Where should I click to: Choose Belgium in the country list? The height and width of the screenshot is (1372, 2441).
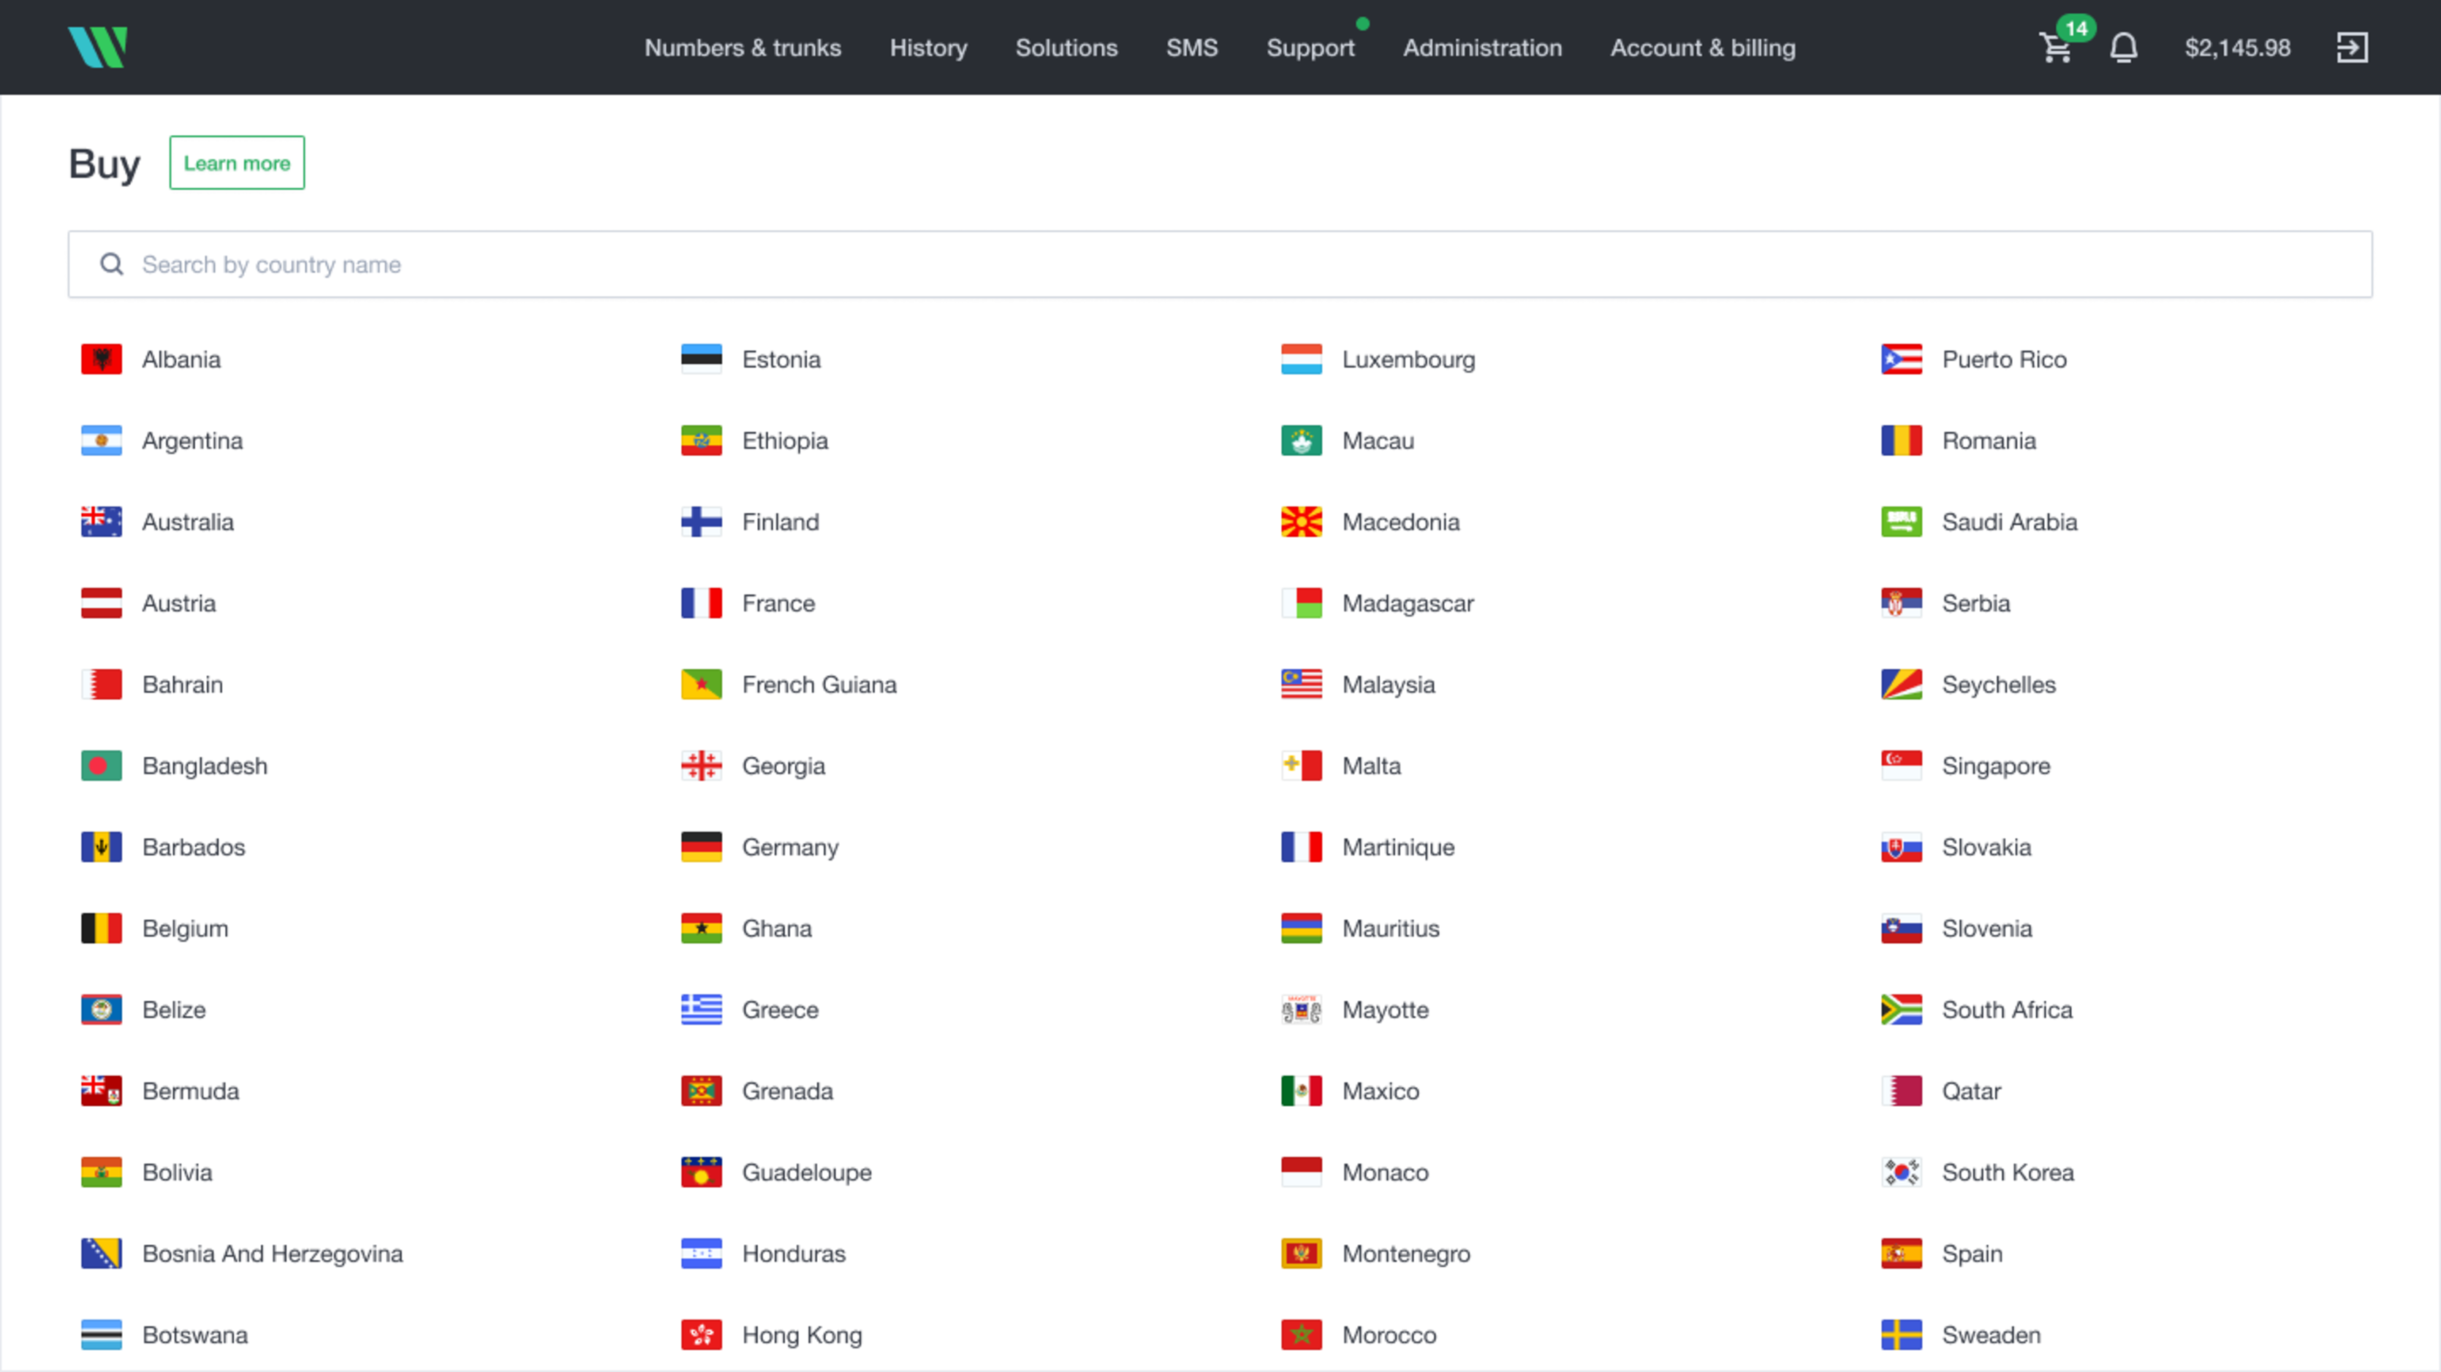click(x=185, y=929)
